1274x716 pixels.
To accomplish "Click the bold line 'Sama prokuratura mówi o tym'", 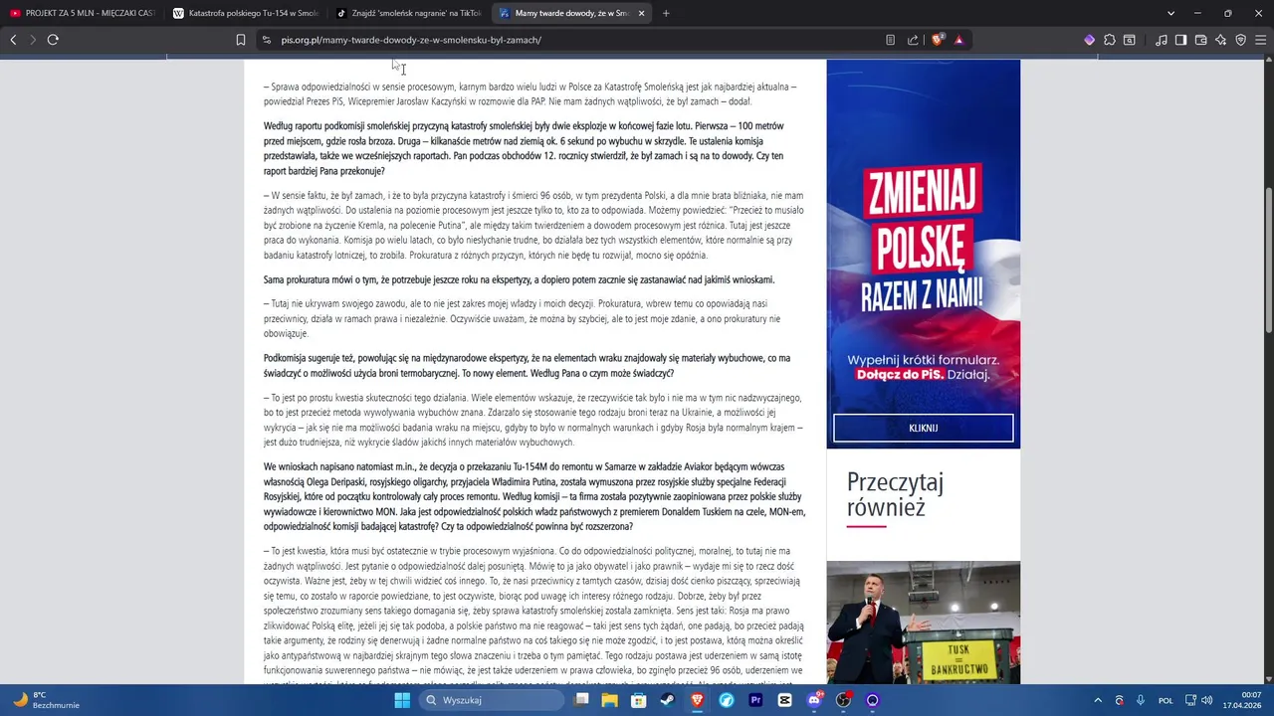I will (x=519, y=279).
